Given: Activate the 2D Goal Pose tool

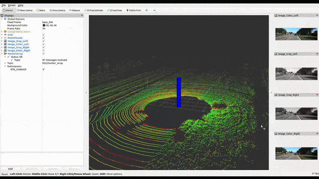Looking at the screenshot, I should [x=114, y=10].
